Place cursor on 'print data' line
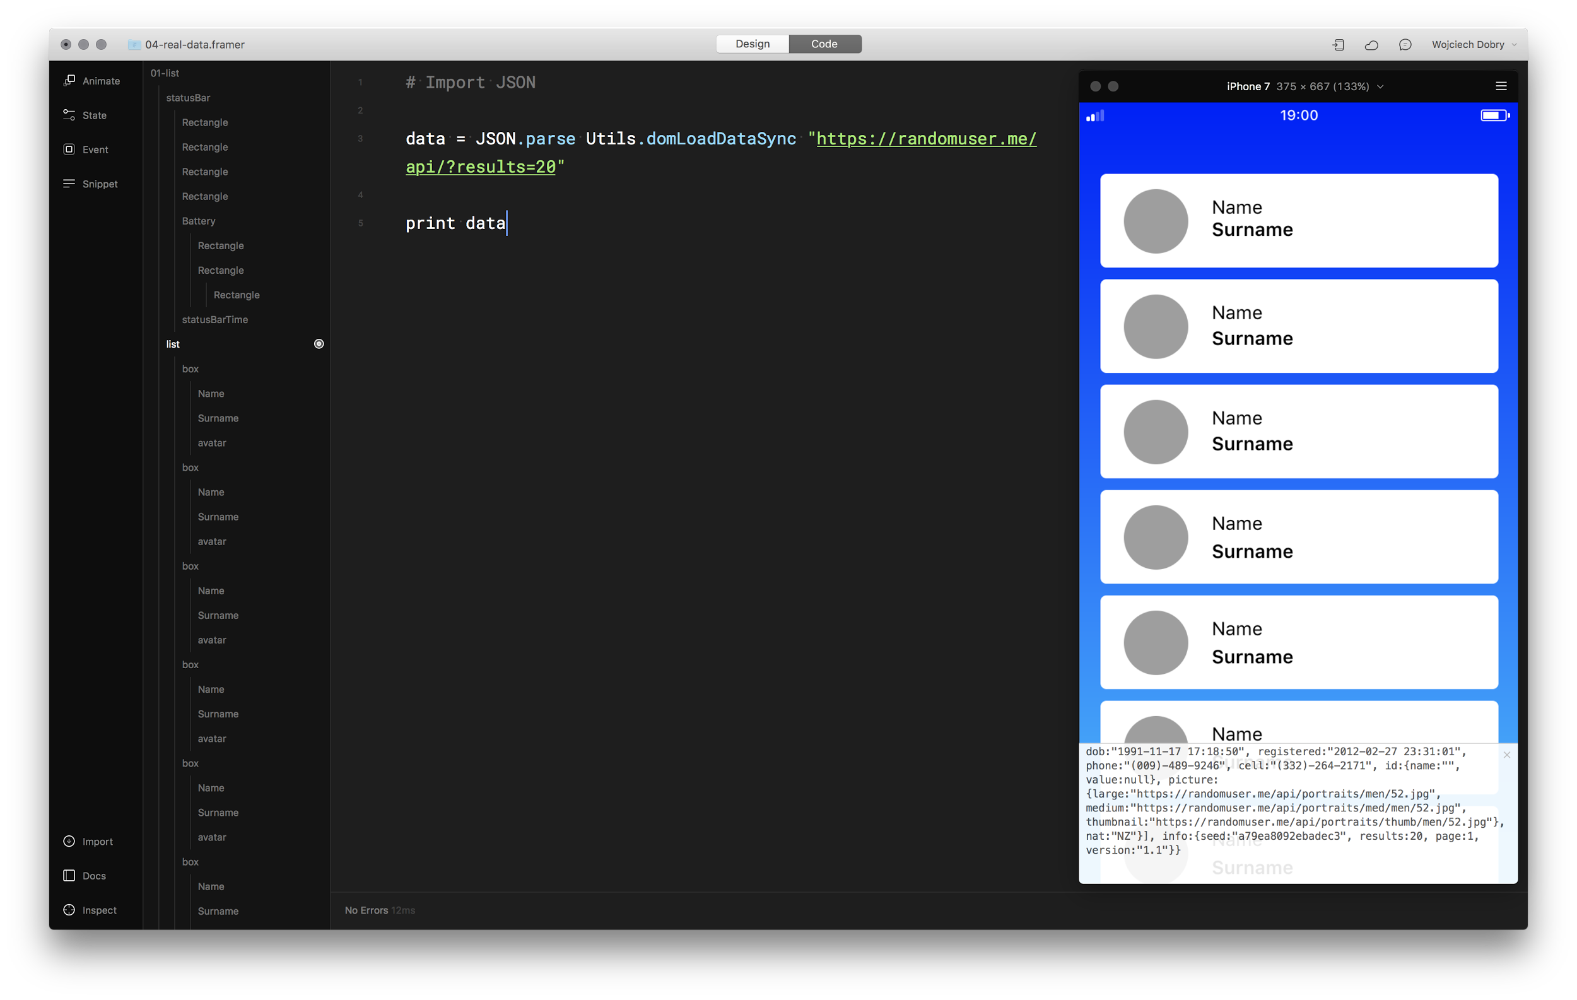 tap(456, 223)
